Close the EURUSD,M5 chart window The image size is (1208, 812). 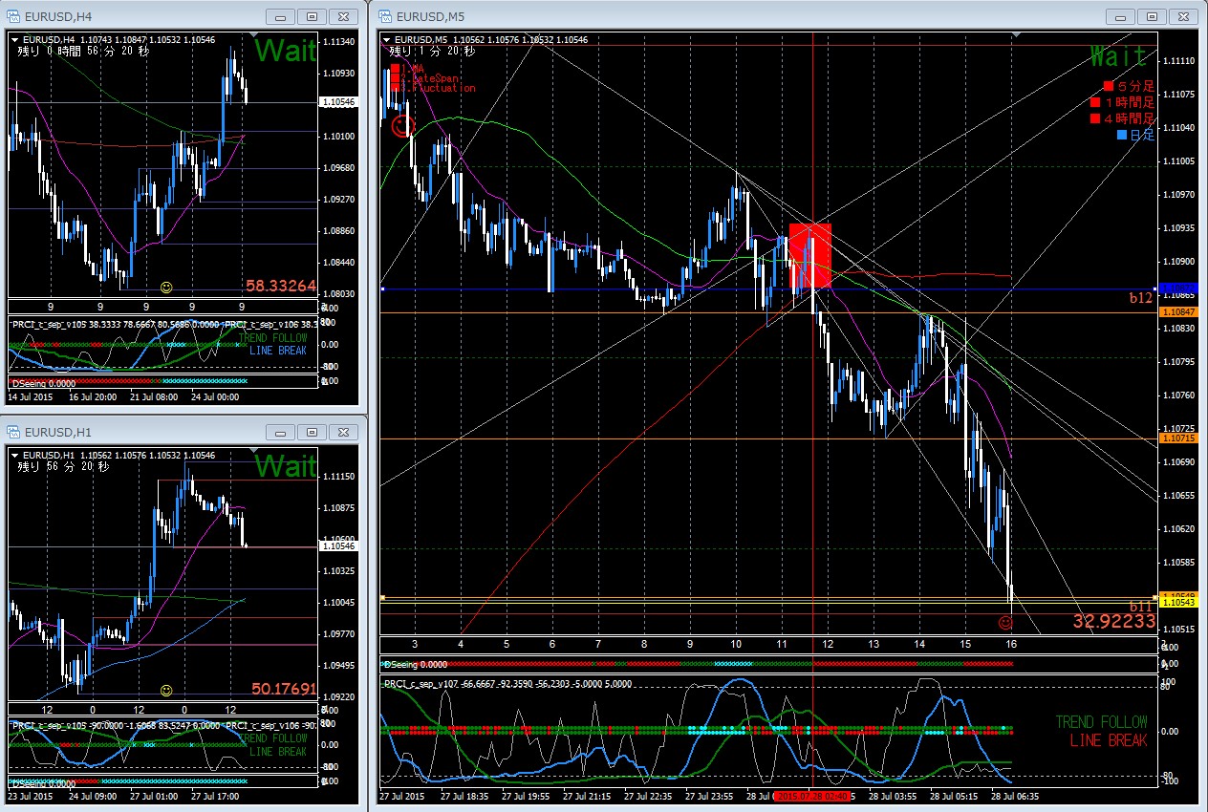[1183, 16]
